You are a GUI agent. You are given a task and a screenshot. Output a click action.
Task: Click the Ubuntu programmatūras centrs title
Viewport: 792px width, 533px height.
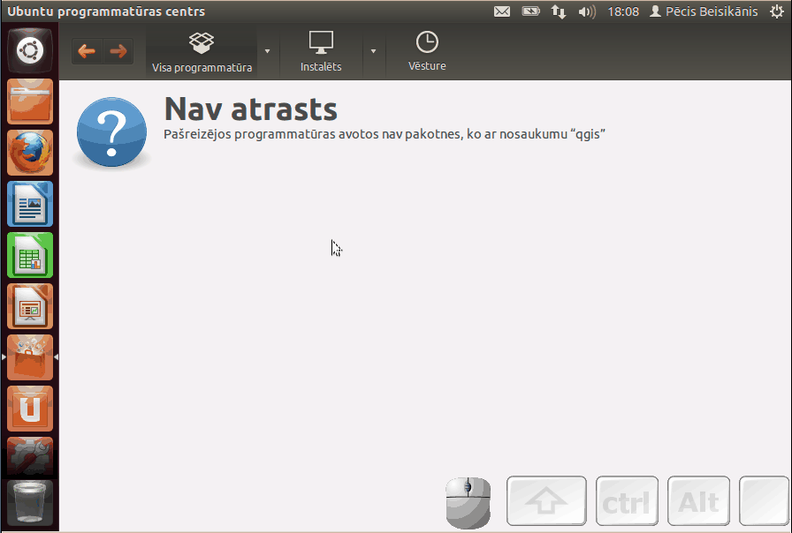tap(106, 11)
